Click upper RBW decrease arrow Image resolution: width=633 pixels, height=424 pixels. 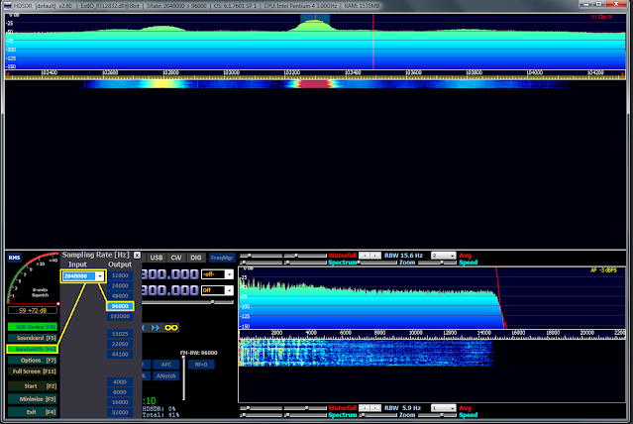point(365,256)
